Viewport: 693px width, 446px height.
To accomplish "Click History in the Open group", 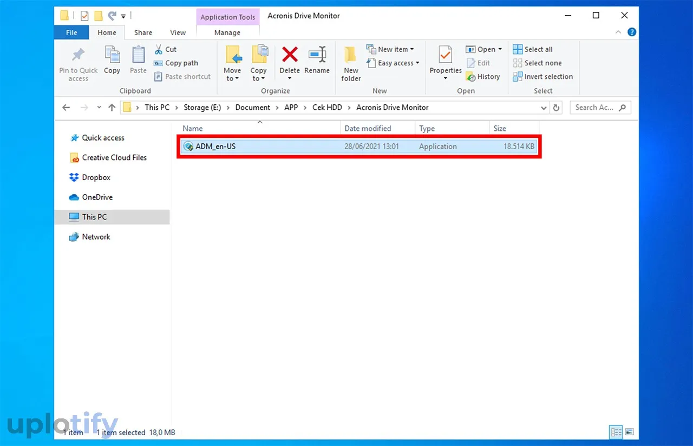I will [483, 77].
